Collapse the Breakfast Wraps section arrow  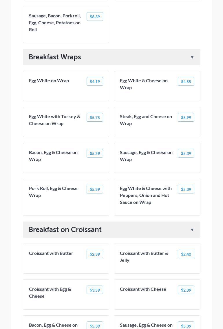[192, 57]
